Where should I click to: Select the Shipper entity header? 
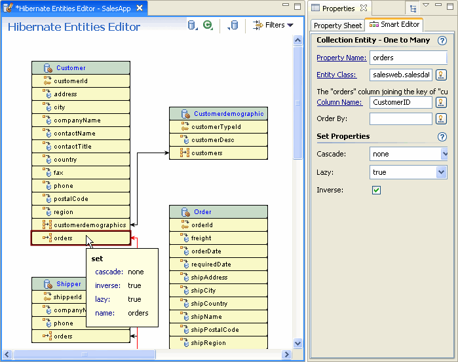59,283
